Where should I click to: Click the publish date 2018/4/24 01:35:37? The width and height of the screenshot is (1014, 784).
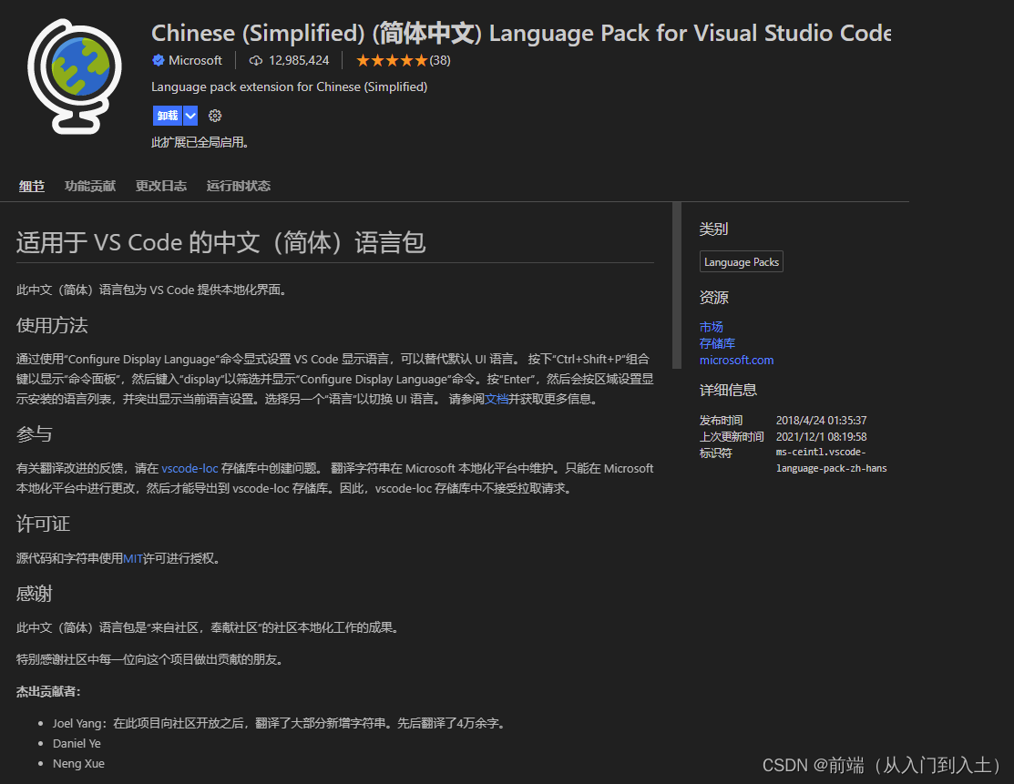pos(821,420)
